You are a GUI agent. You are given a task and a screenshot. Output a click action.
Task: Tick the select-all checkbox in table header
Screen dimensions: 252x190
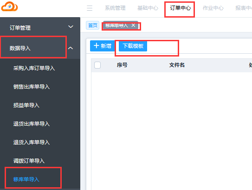pyautogui.click(x=97, y=65)
